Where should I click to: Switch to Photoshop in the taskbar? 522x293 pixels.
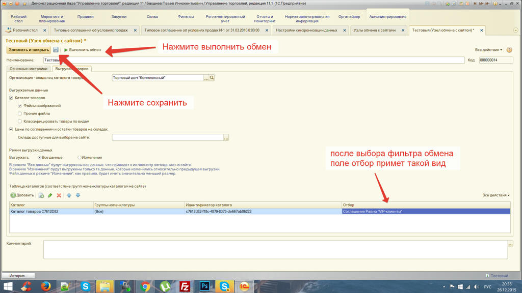click(204, 286)
